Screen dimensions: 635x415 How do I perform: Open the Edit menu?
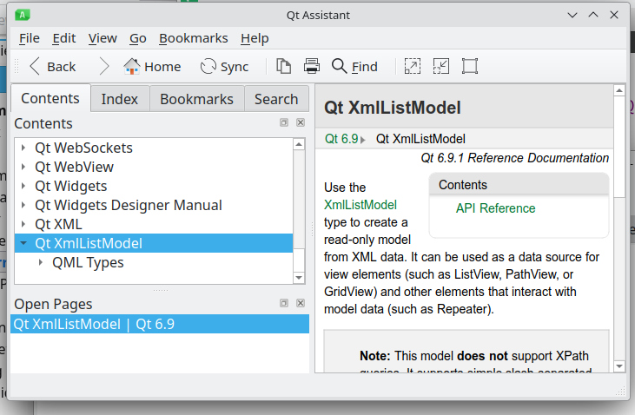(64, 38)
